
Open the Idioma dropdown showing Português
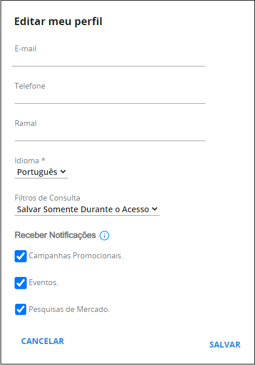click(41, 172)
